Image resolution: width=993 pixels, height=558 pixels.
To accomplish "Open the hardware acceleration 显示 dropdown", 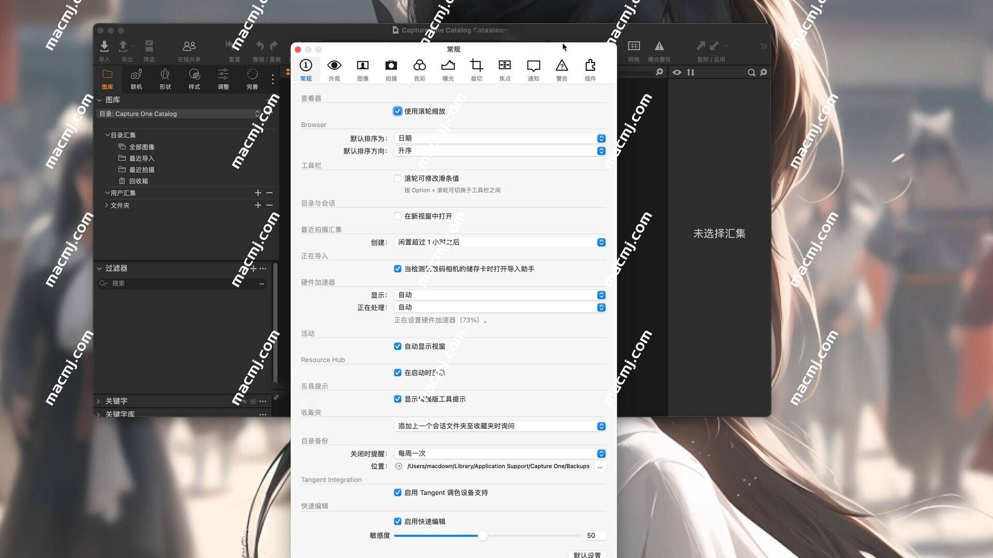I will [500, 295].
